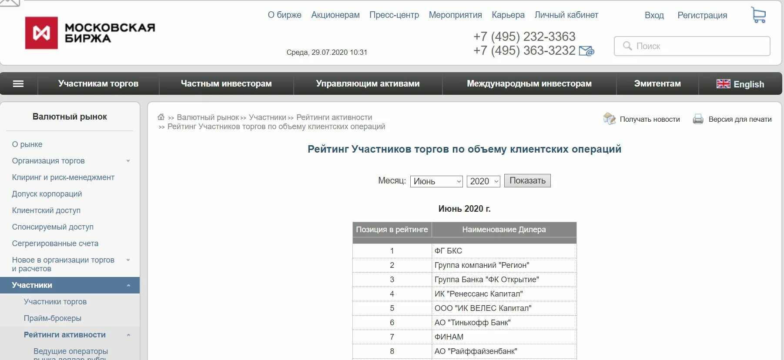Open the month dropdown showing Июнь
This screenshot has width=784, height=360.
pos(436,181)
